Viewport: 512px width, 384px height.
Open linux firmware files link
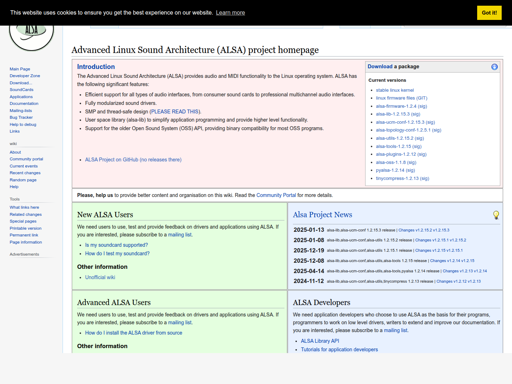point(402,98)
